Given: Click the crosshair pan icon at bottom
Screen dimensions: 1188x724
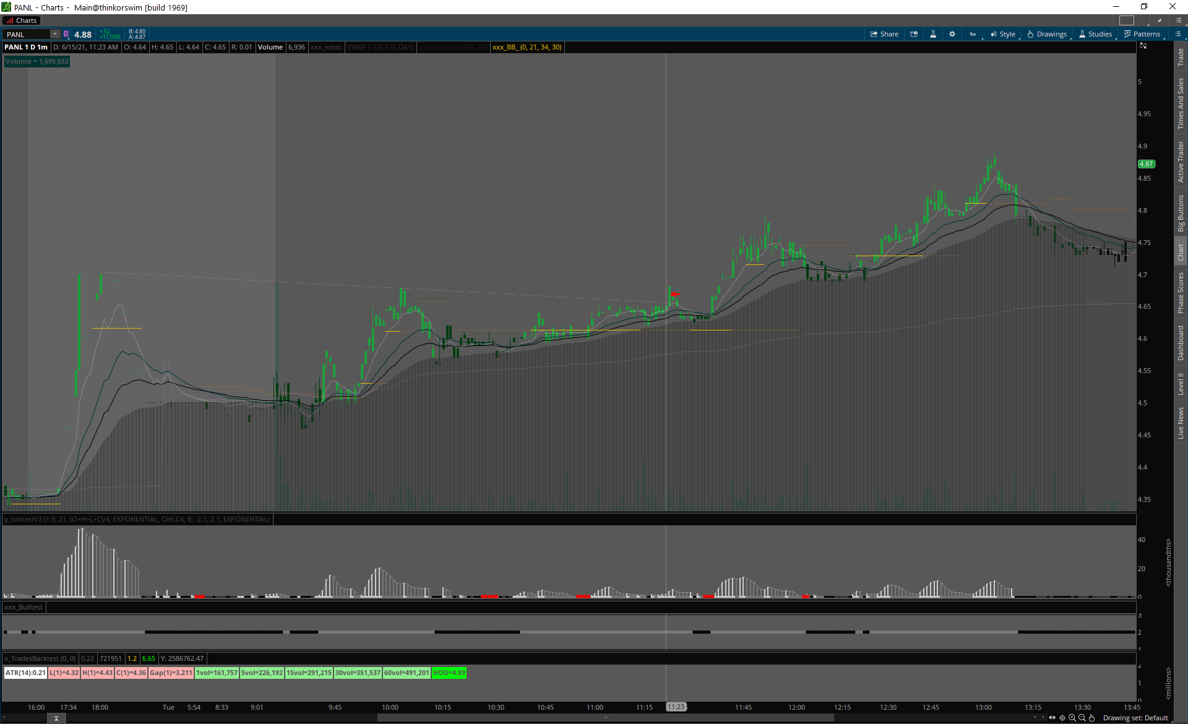Looking at the screenshot, I should (1062, 718).
